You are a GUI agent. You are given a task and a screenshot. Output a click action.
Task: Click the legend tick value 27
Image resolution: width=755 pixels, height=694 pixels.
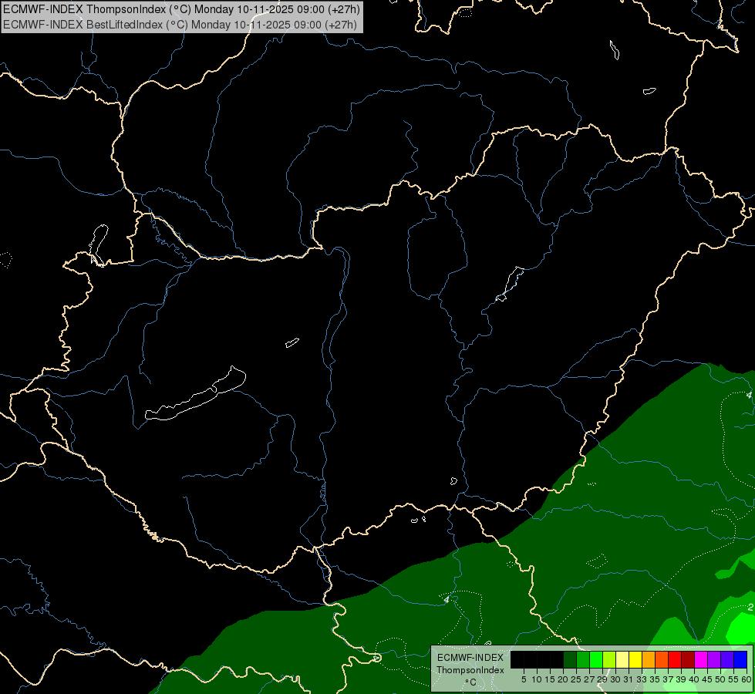[589, 679]
